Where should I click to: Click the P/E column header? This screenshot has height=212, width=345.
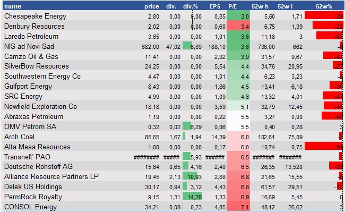tap(232, 6)
